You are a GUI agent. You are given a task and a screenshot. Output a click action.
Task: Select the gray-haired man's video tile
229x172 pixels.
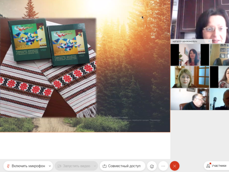(189, 99)
